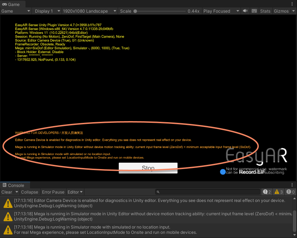The height and width of the screenshot is (238, 297).
Task: Toggle the Stats overlay
Action: pos(265,11)
